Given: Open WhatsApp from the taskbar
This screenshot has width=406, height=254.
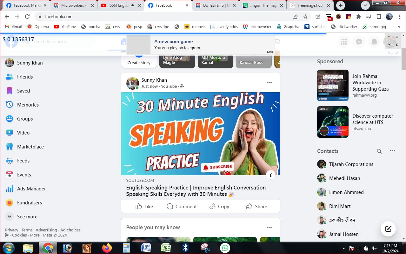Looking at the screenshot, I should (x=225, y=248).
